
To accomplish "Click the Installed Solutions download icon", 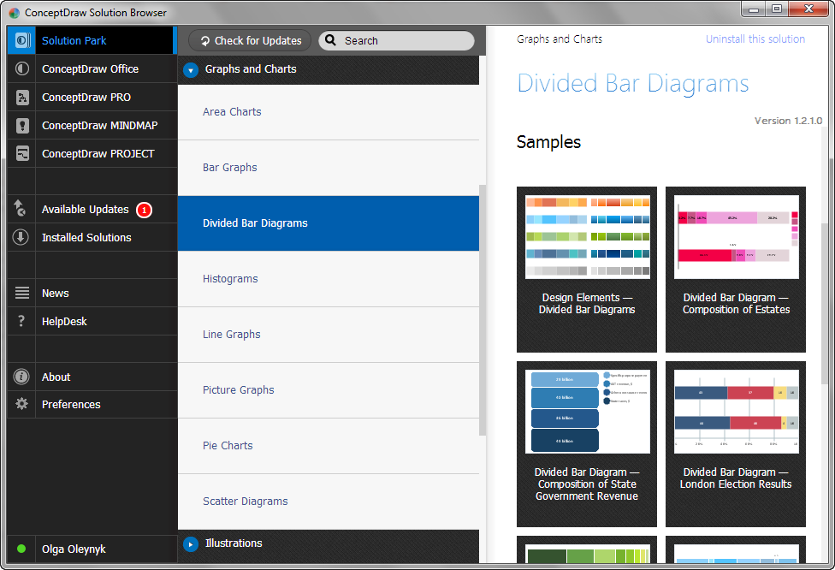I will 21,237.
